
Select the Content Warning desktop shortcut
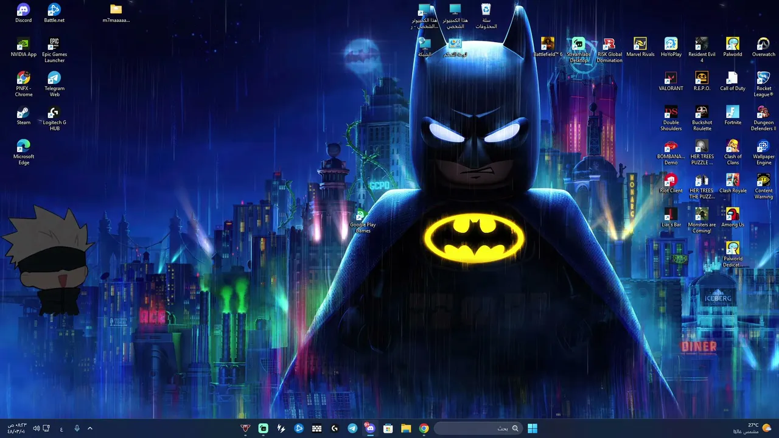click(x=763, y=186)
